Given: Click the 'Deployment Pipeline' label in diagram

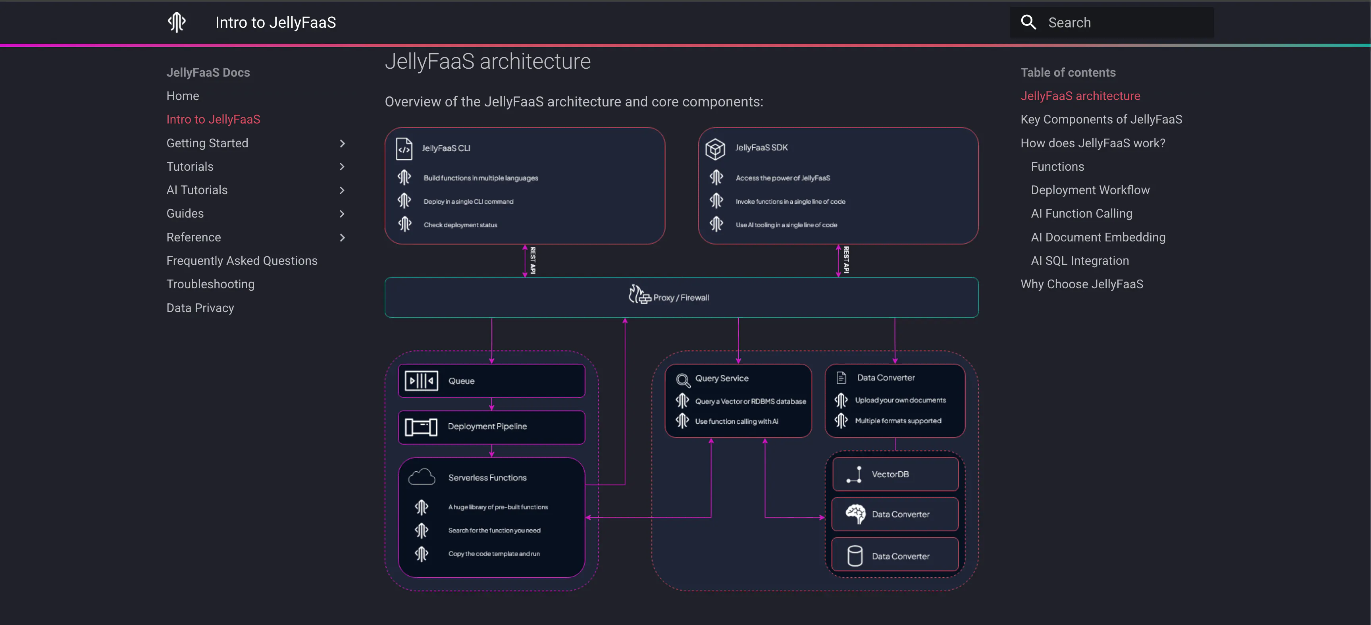Looking at the screenshot, I should point(487,426).
